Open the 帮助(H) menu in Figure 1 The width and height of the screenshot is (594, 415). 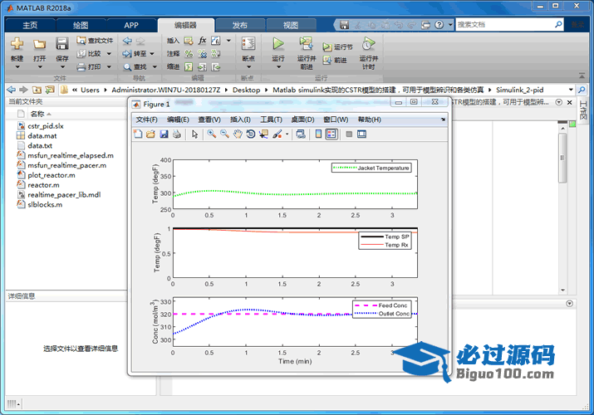pyautogui.click(x=370, y=120)
